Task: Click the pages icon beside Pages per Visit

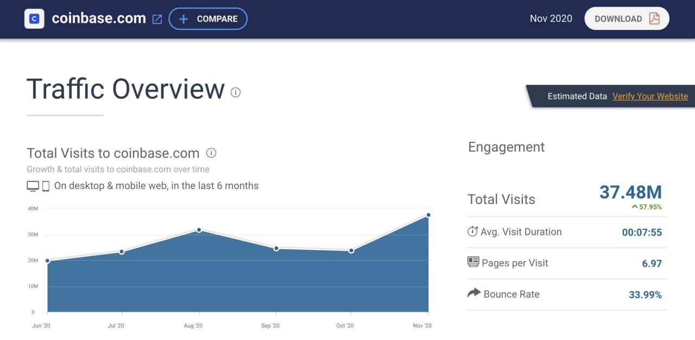Action: [x=473, y=262]
